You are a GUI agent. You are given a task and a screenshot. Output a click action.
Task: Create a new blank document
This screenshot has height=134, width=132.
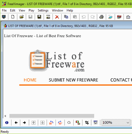pyautogui.click(x=13, y=17)
